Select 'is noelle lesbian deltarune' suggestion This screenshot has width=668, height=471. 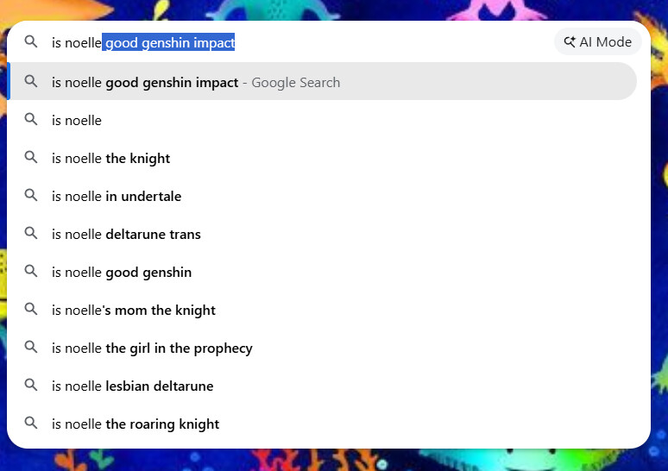pyautogui.click(x=323, y=386)
